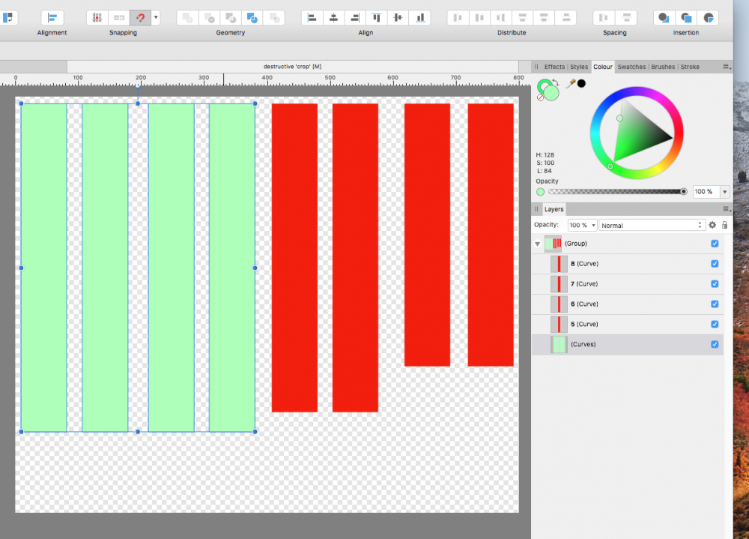Swap stroke and fill colours arrow
The height and width of the screenshot is (539, 749).
(555, 83)
